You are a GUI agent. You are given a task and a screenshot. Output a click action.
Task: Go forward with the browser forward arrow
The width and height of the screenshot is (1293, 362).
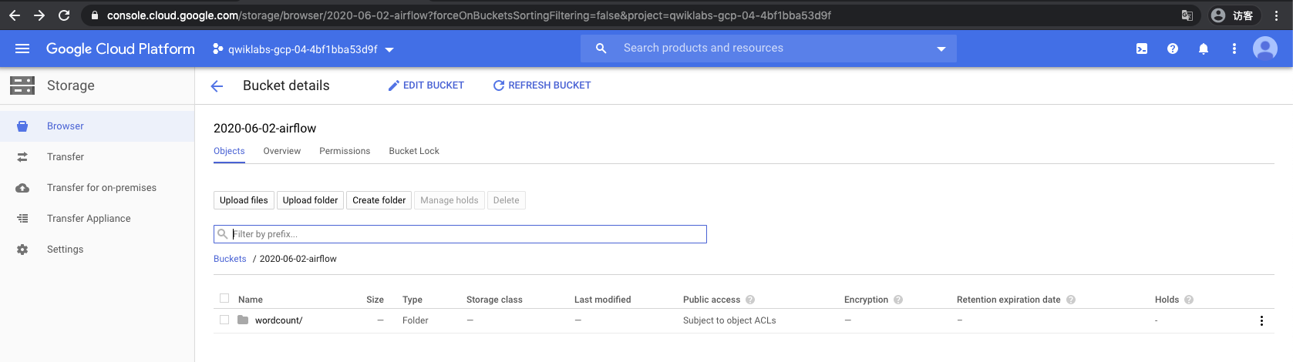click(39, 15)
